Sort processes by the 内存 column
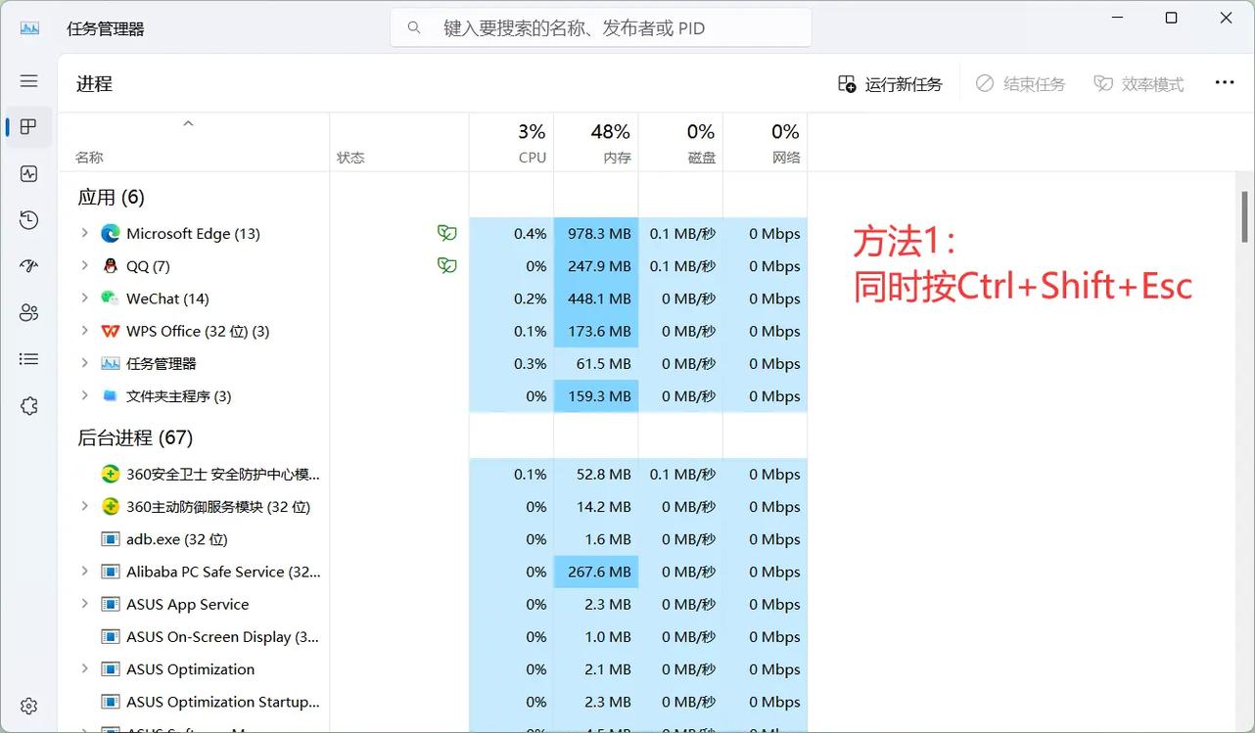Viewport: 1255px width, 733px height. coord(596,142)
